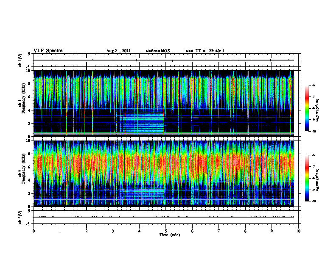The width and height of the screenshot is (336, 259).
Task: Click the ch.2 spectrogram color scale bar
Action: [307, 178]
